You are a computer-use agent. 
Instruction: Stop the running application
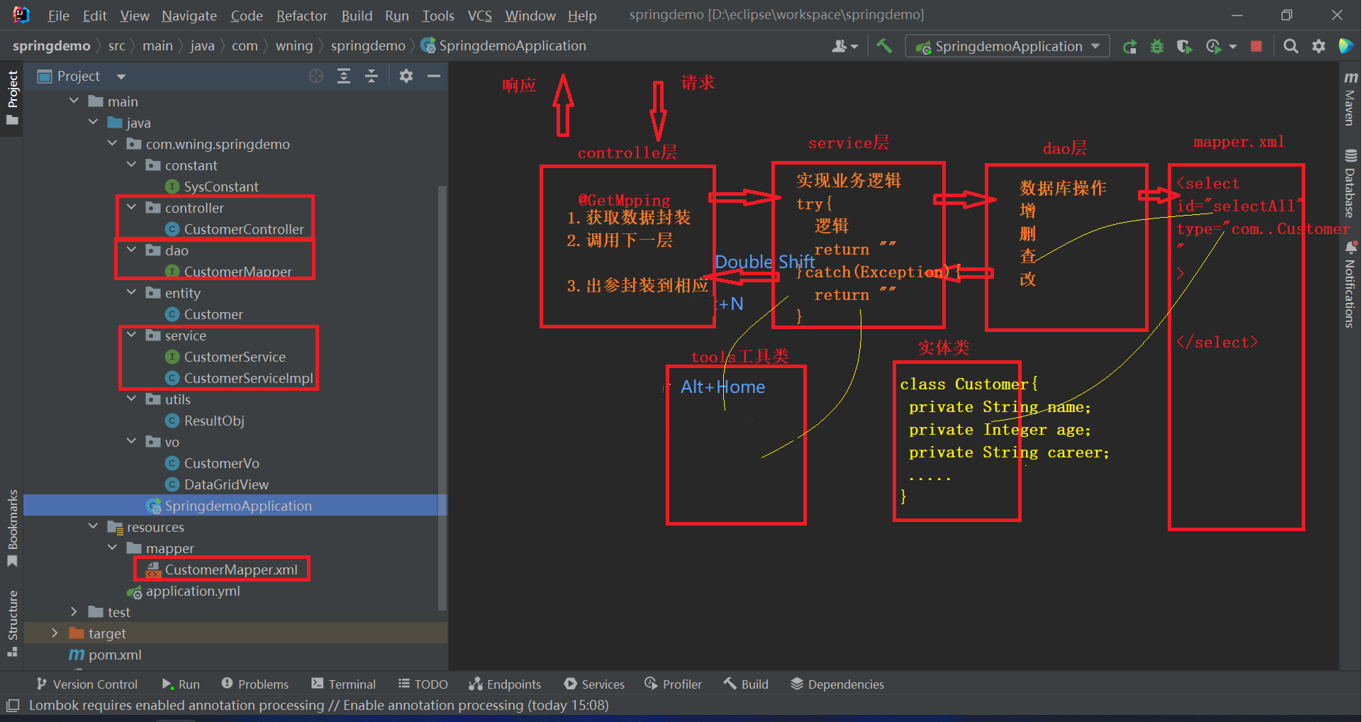(x=1256, y=46)
